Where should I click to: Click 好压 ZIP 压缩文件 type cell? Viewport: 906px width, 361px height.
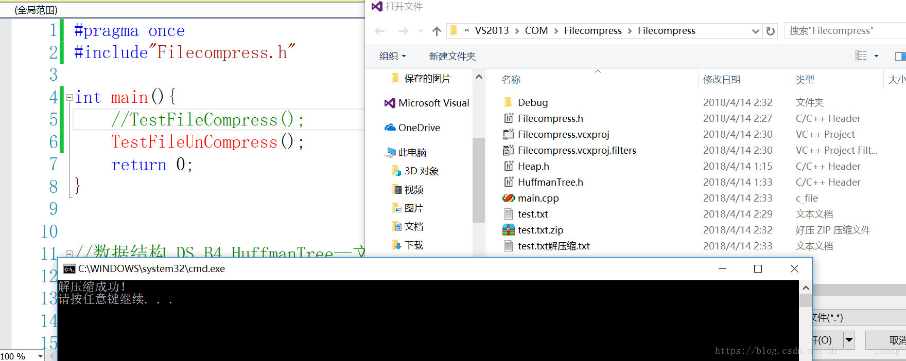pyautogui.click(x=833, y=230)
